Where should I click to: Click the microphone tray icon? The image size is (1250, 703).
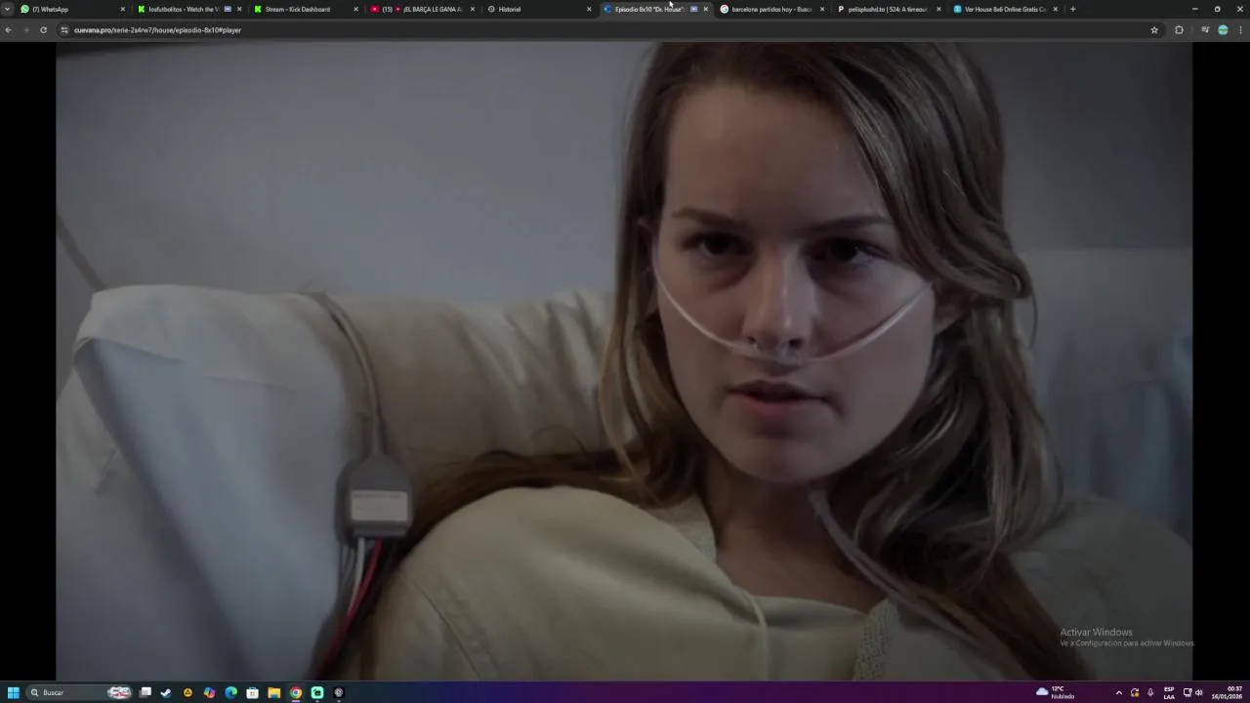point(1150,692)
